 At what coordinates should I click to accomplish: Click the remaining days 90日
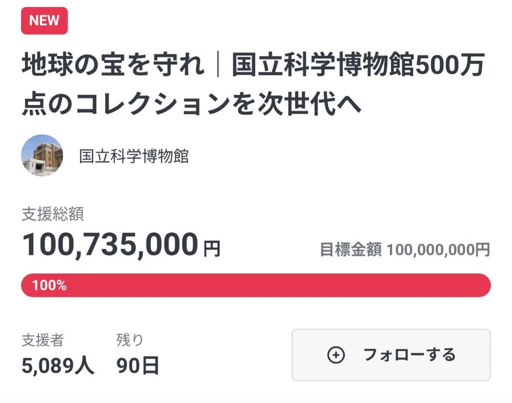(x=137, y=365)
